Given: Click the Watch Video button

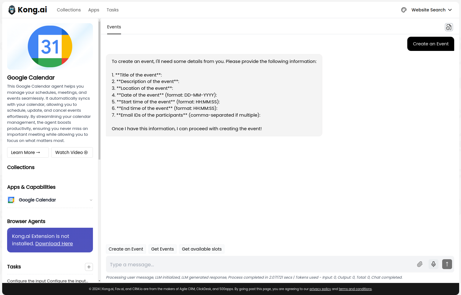Looking at the screenshot, I should tap(72, 152).
